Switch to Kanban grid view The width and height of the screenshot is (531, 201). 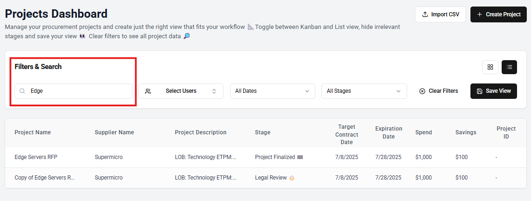click(490, 67)
